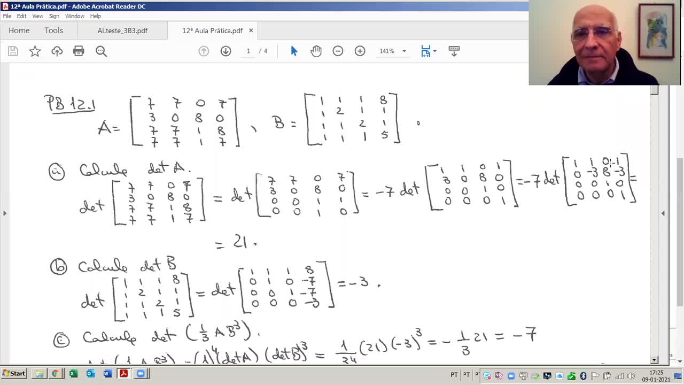Expand the left navigation pane arrow

[x=4, y=213]
